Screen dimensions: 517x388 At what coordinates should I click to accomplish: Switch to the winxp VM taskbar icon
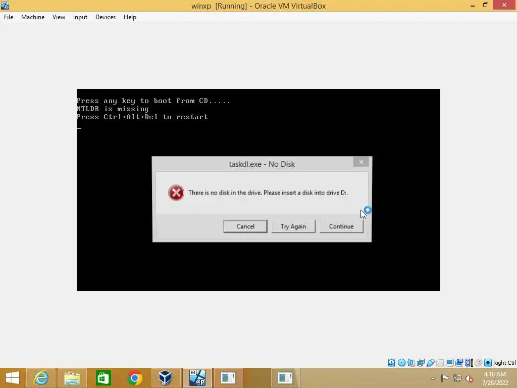[197, 378]
